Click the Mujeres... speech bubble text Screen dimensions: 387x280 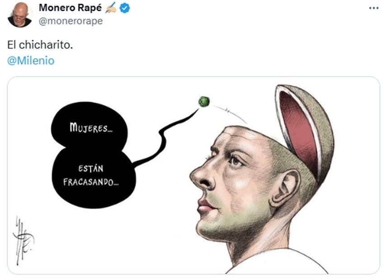tap(91, 128)
